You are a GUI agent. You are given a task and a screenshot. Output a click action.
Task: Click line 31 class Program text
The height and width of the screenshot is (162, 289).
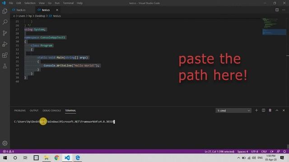click(42, 45)
